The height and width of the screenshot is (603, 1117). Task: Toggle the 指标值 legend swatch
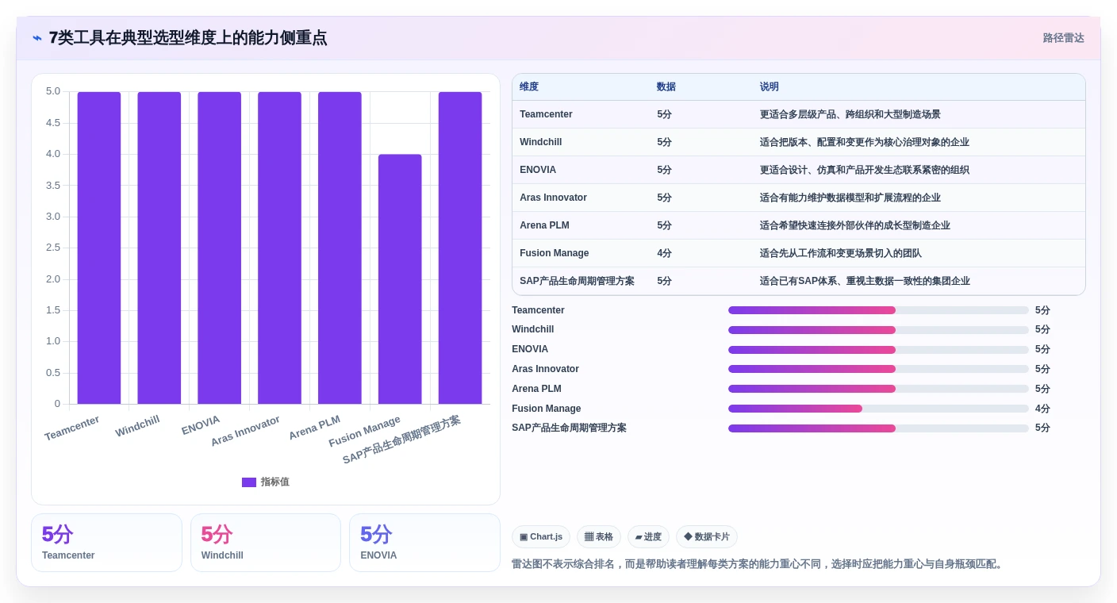(249, 482)
